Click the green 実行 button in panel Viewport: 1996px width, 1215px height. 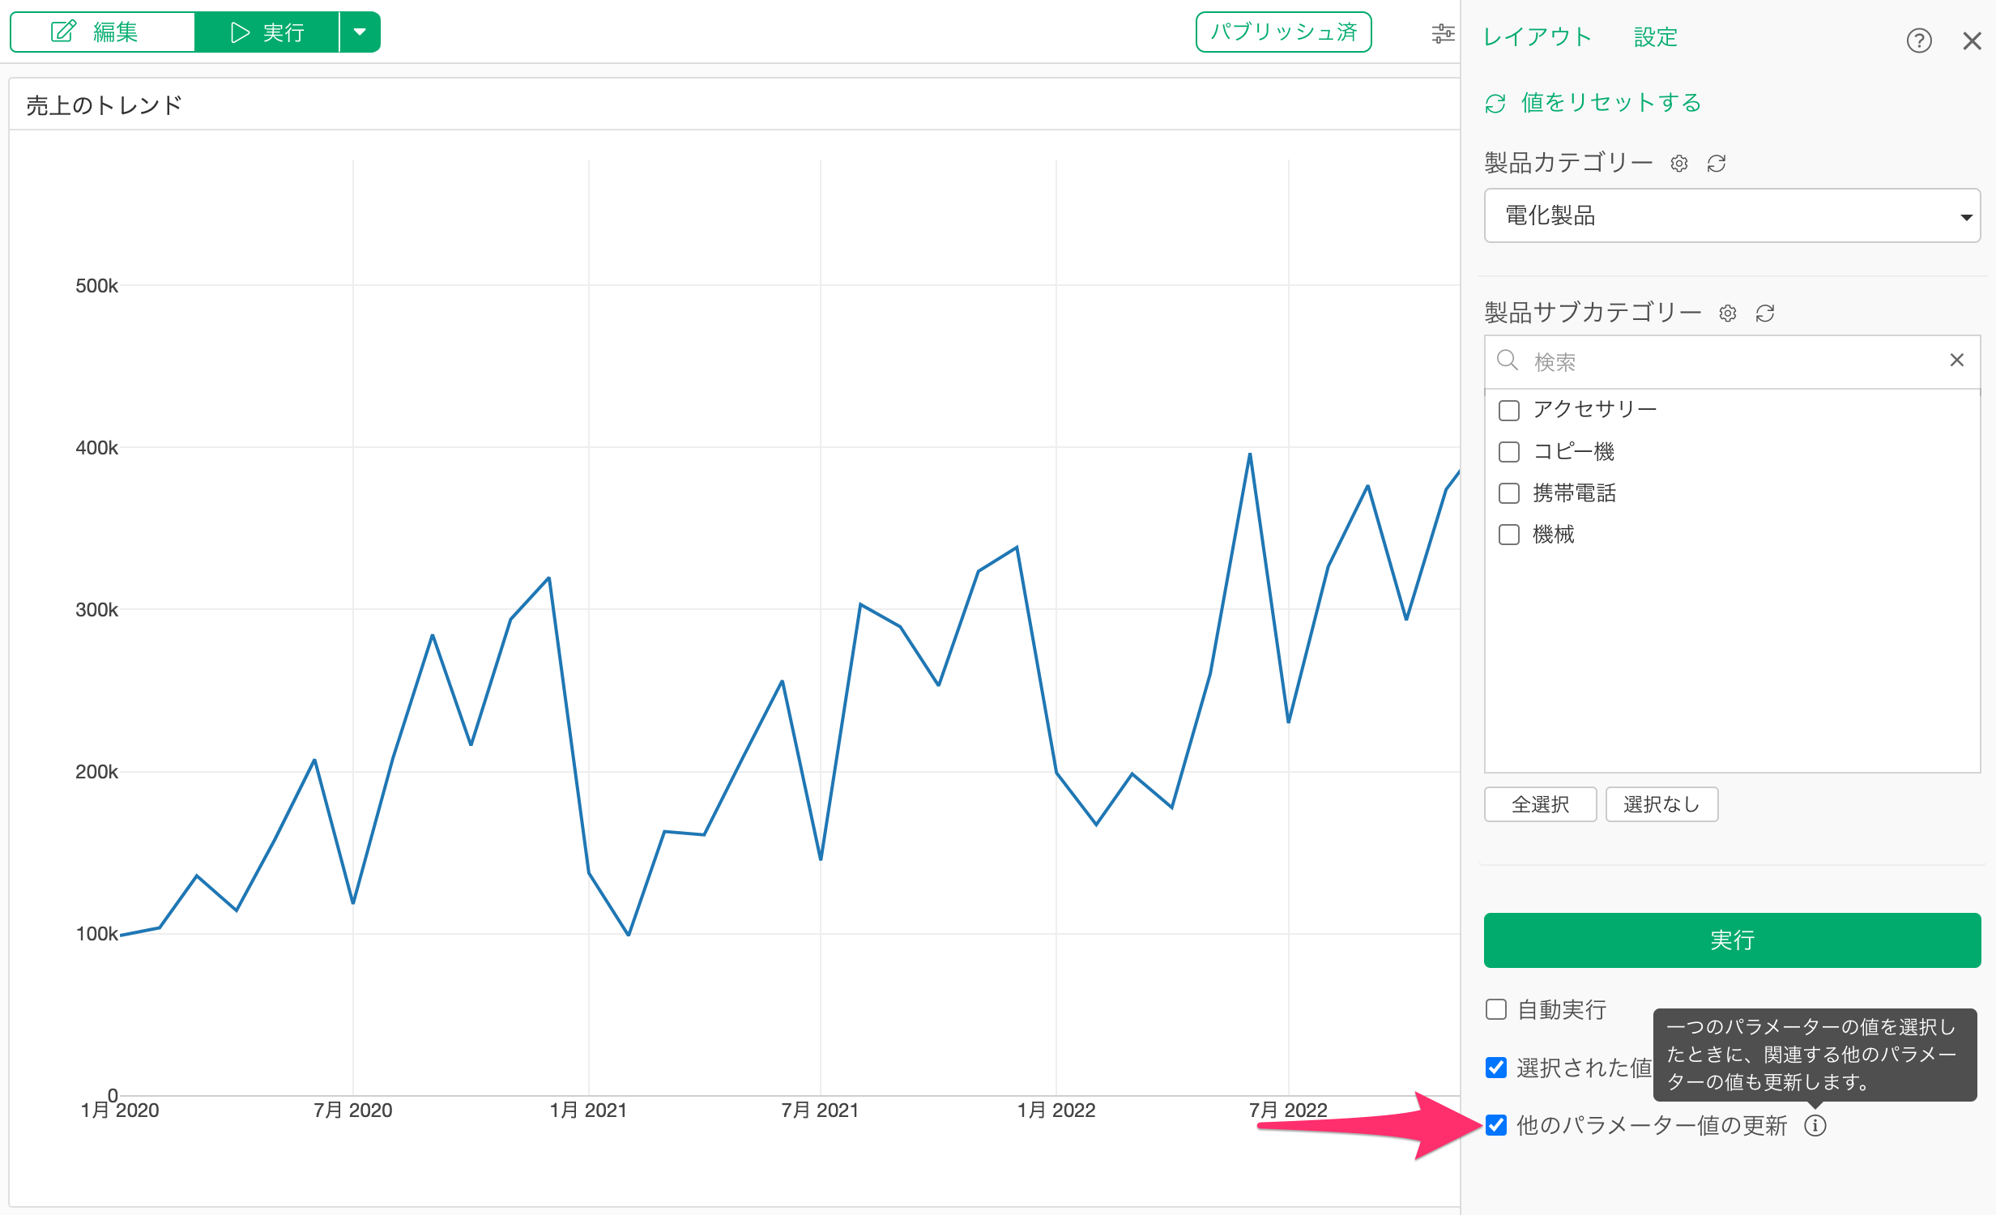tap(1732, 940)
